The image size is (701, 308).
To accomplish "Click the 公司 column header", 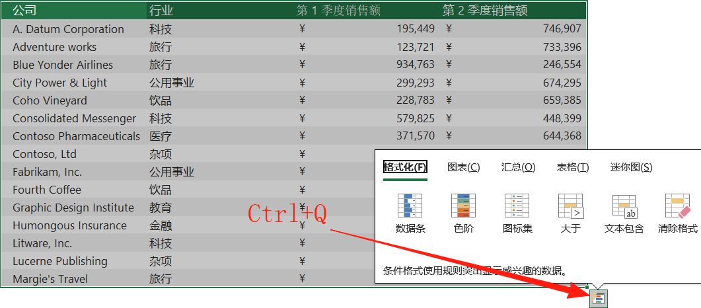I will pos(74,11).
